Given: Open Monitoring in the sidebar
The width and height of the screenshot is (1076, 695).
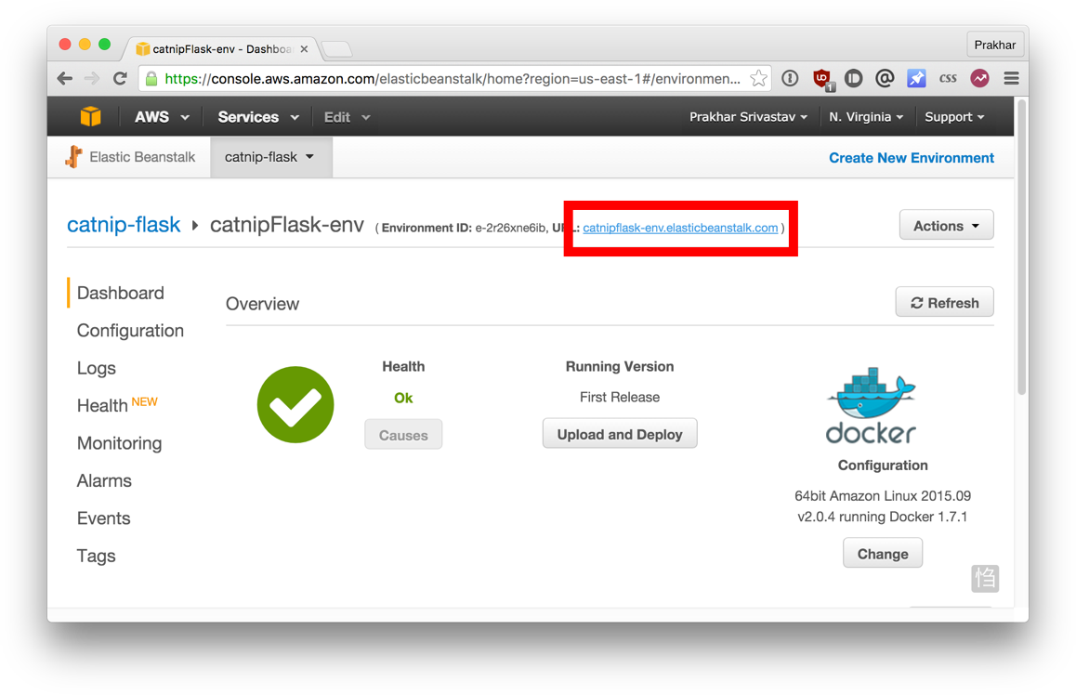Looking at the screenshot, I should click(120, 443).
